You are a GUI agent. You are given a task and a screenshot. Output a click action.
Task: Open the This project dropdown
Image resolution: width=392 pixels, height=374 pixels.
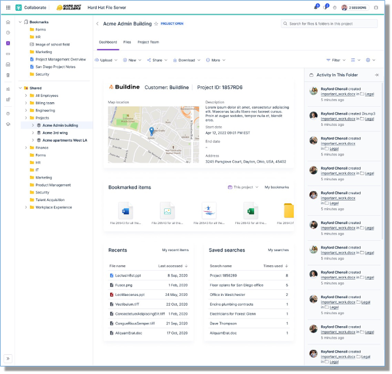click(243, 187)
